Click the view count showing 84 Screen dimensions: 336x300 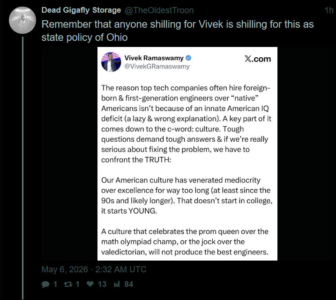[129, 285]
